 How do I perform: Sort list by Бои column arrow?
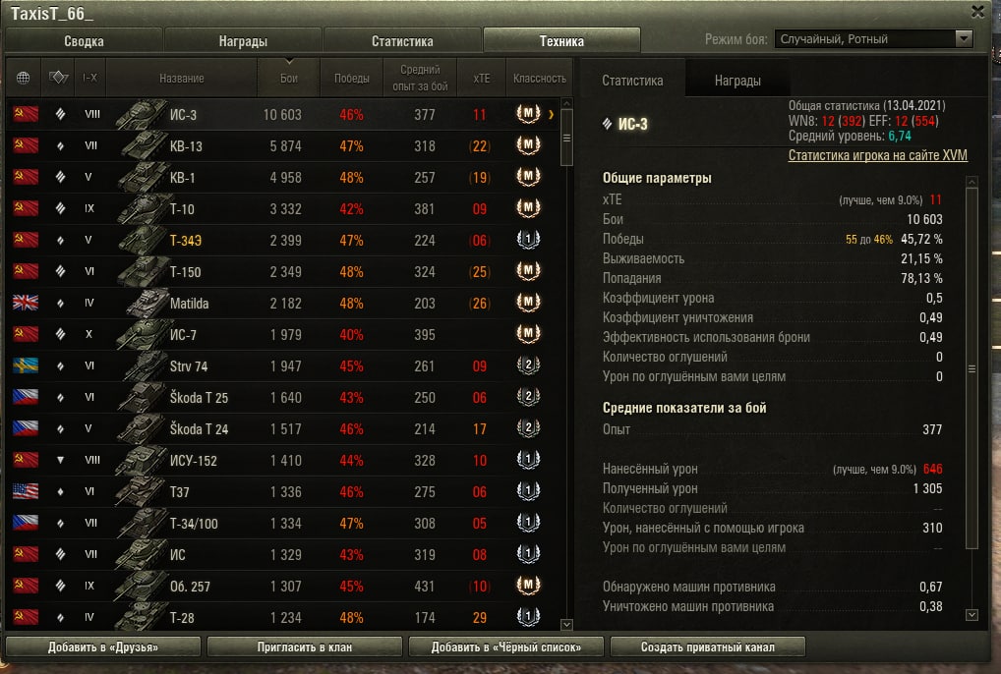pos(289,62)
